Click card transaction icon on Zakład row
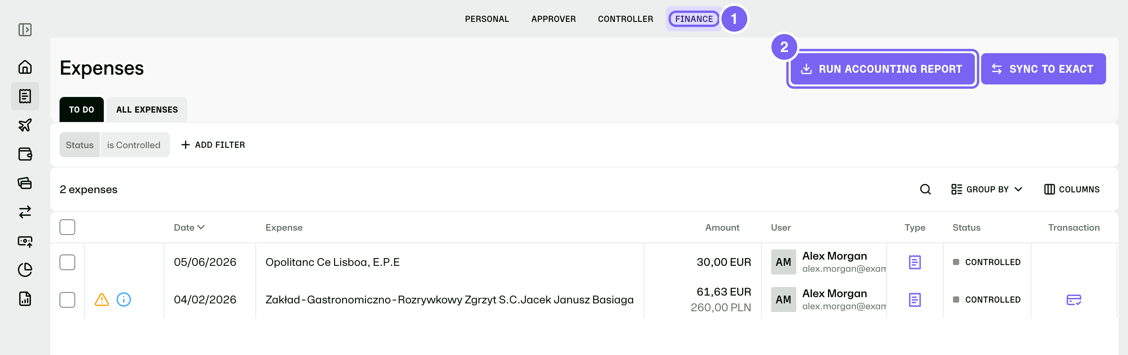 pyautogui.click(x=1074, y=300)
